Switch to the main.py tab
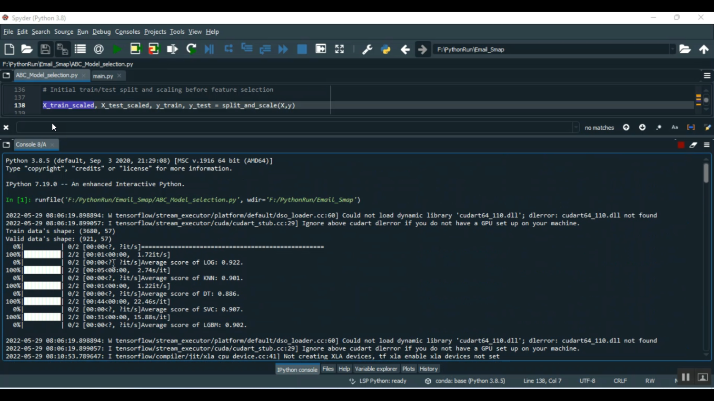This screenshot has height=401, width=714. (x=102, y=76)
